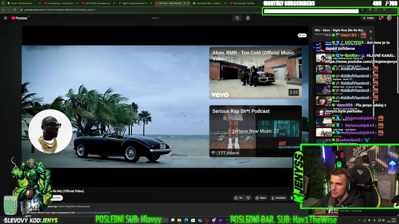Open Outlook mail from taskbar
Image resolution: width=399 pixels, height=224 pixels.
coord(200,220)
